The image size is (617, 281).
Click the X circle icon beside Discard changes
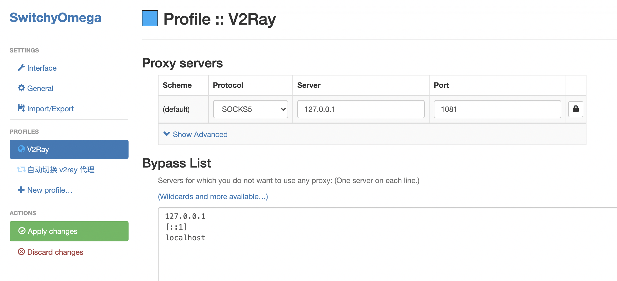pyautogui.click(x=21, y=252)
